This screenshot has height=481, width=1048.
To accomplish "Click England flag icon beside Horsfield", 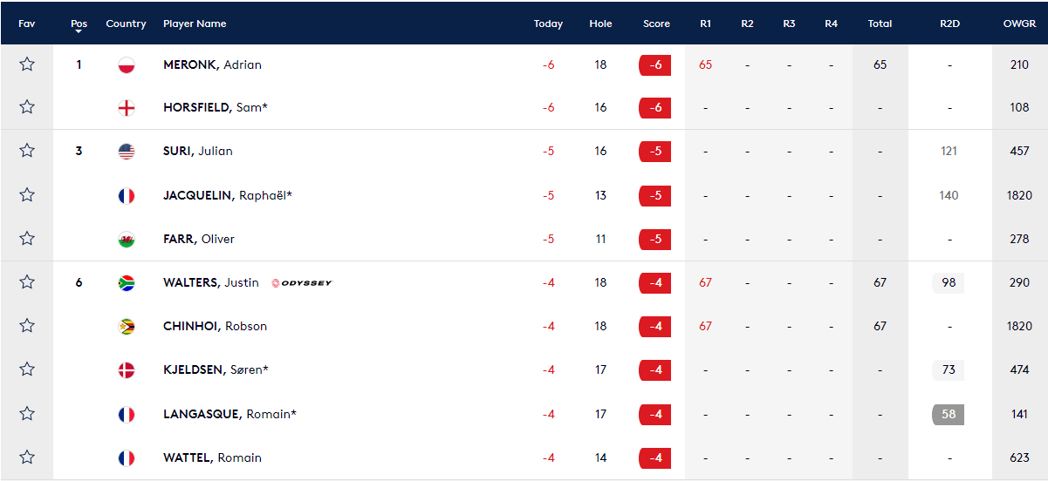I will (x=127, y=108).
